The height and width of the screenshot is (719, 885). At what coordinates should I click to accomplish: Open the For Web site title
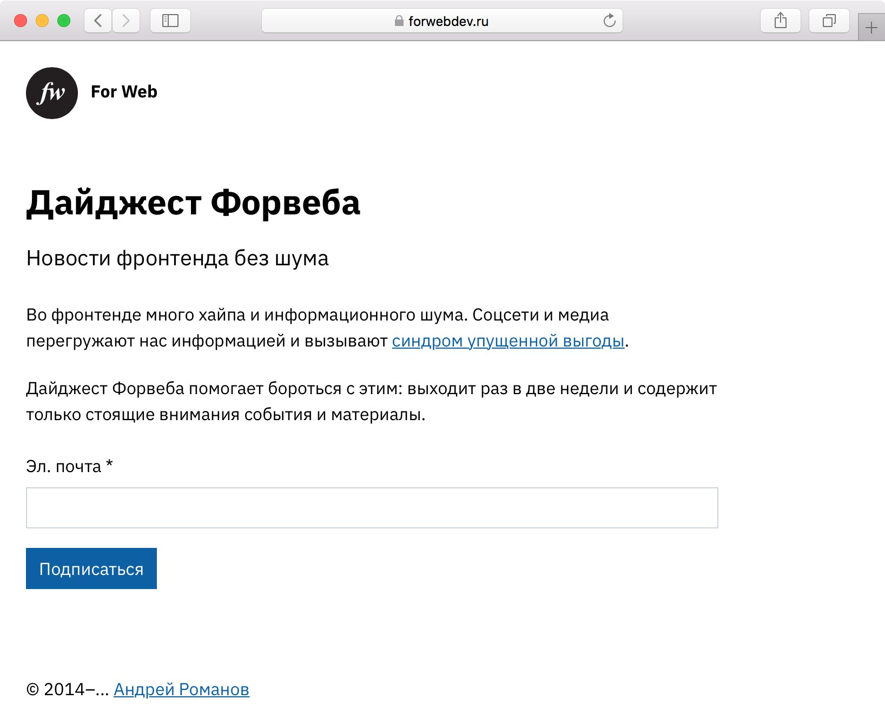click(124, 92)
